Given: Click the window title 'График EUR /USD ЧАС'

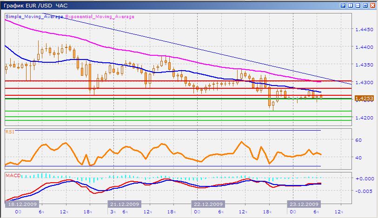Looking at the screenshot, I should tap(35, 6).
